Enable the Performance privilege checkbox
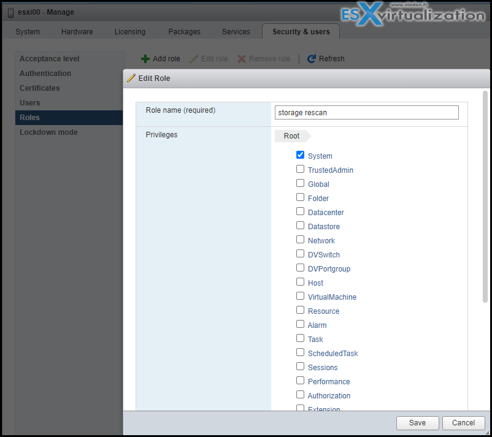 click(x=300, y=381)
